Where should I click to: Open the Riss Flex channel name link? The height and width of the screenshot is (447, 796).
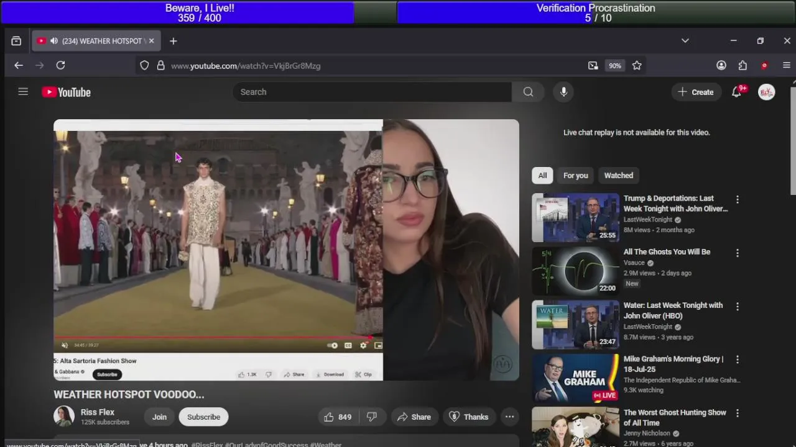pos(98,412)
